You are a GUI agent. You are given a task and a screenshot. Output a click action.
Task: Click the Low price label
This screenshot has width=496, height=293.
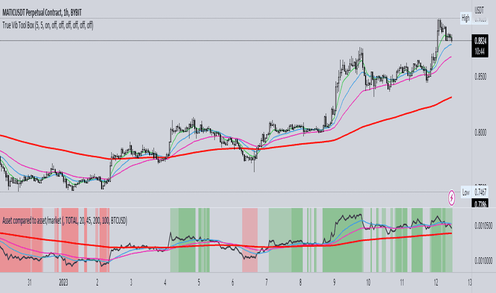466,192
